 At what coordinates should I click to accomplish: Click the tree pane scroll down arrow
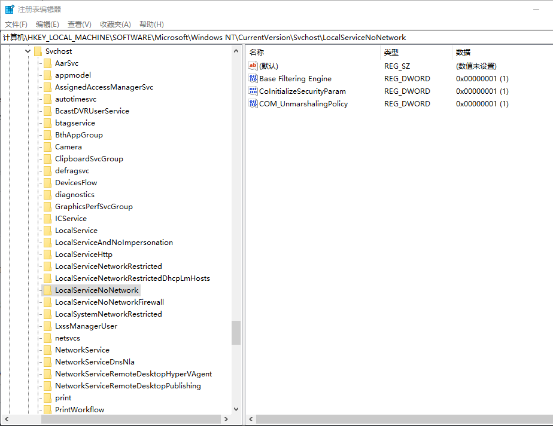click(x=236, y=409)
